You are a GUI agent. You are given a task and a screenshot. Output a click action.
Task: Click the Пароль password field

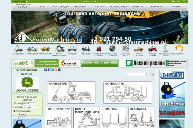point(30,107)
